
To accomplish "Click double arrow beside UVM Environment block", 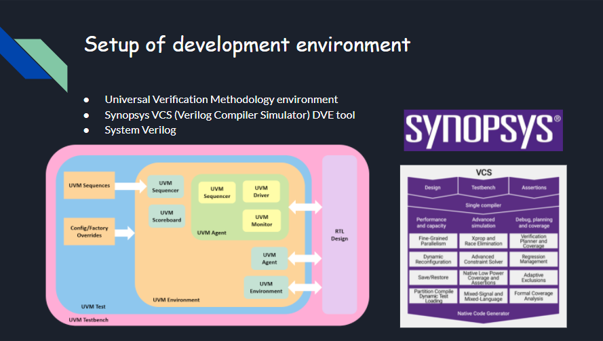I will pyautogui.click(x=305, y=287).
